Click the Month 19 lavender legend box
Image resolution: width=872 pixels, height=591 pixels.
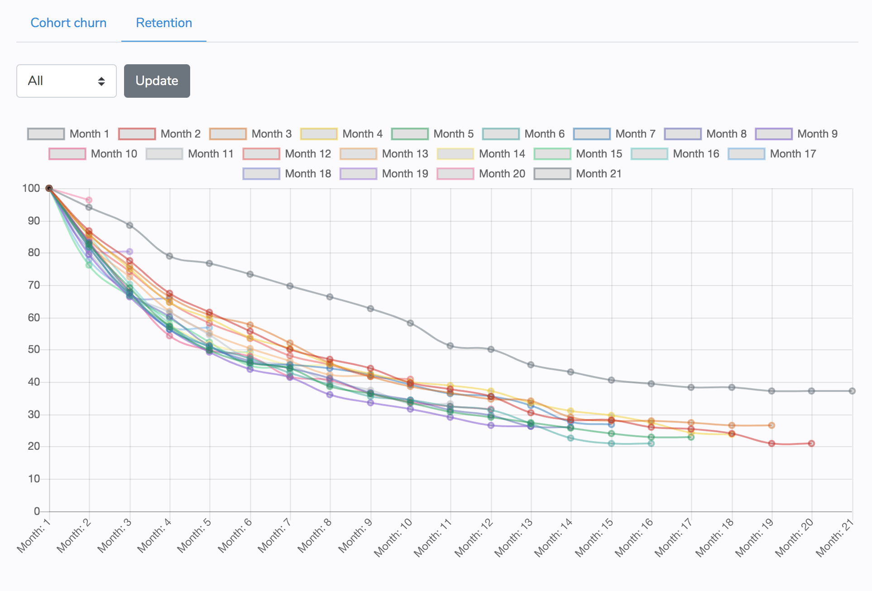(358, 174)
